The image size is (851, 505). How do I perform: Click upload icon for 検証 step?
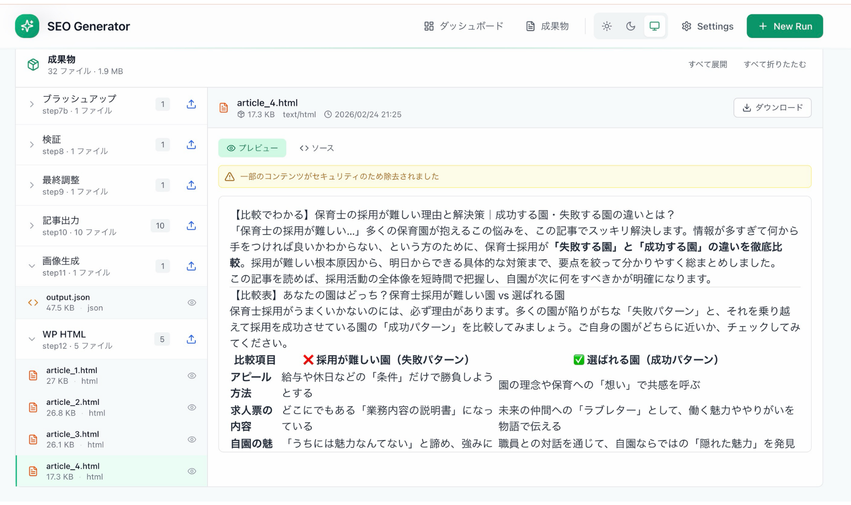coord(191,145)
